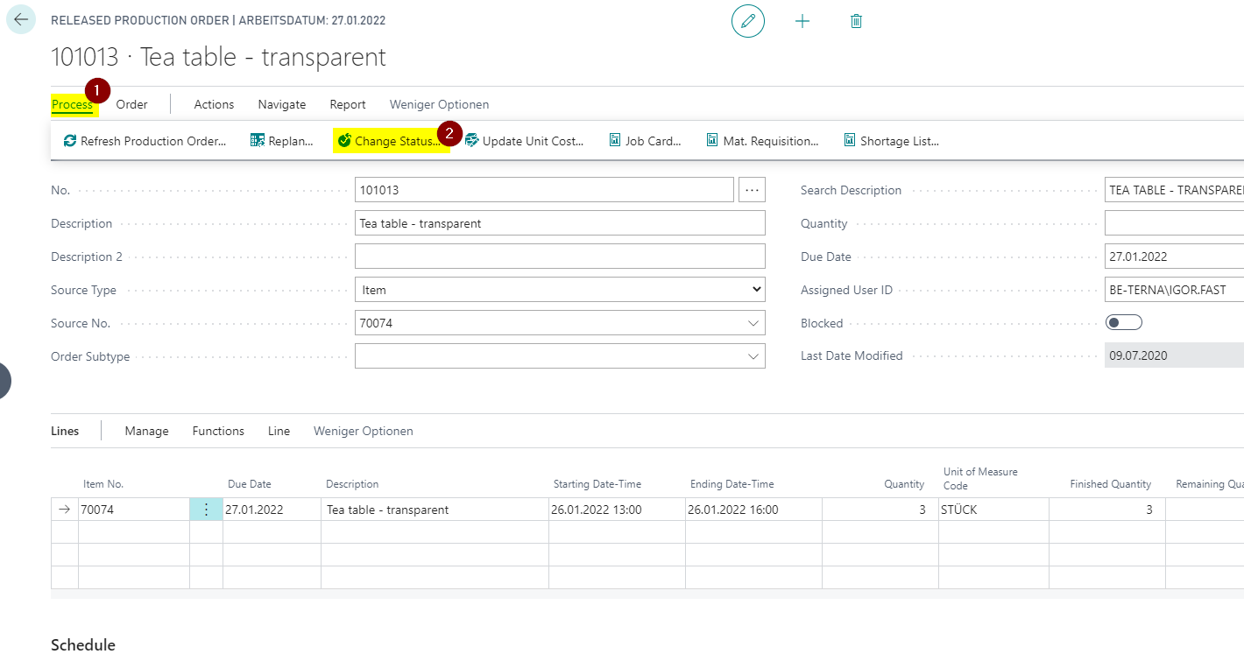Click Weniger Optionen in header menu
1244x654 pixels.
(x=439, y=104)
